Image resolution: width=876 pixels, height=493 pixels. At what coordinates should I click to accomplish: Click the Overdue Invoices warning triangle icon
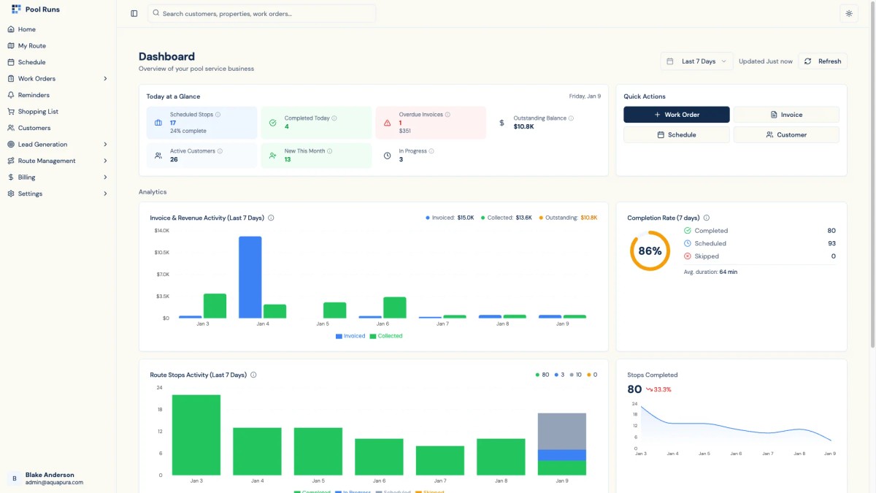[387, 123]
